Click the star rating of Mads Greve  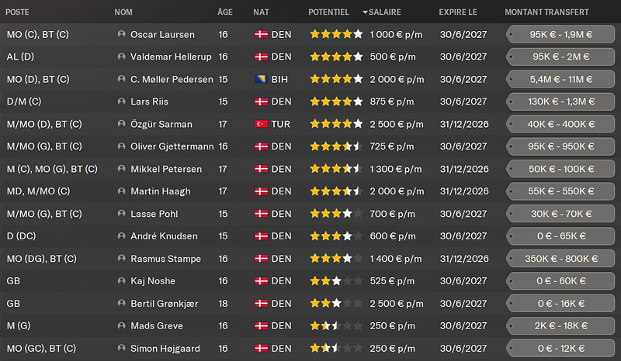coord(335,326)
